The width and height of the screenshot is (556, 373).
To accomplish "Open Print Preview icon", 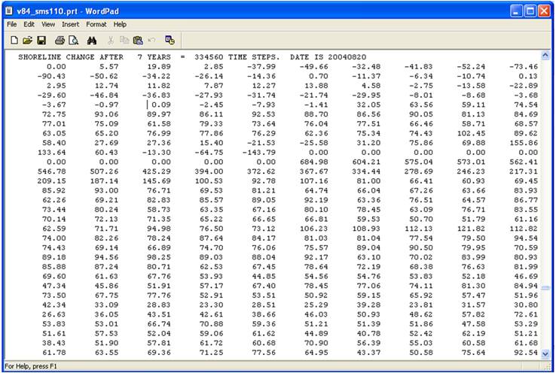I will pyautogui.click(x=73, y=41).
